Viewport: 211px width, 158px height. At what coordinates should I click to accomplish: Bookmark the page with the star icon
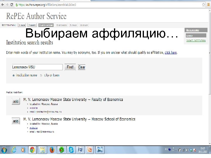(x=203, y=5)
